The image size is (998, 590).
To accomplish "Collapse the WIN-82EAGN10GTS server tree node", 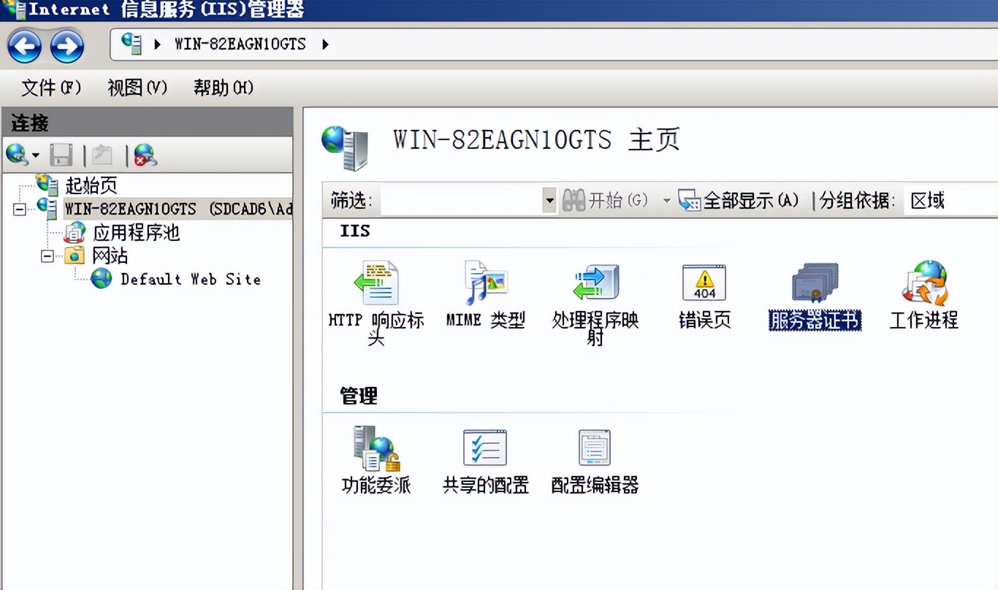I will coord(19,210).
